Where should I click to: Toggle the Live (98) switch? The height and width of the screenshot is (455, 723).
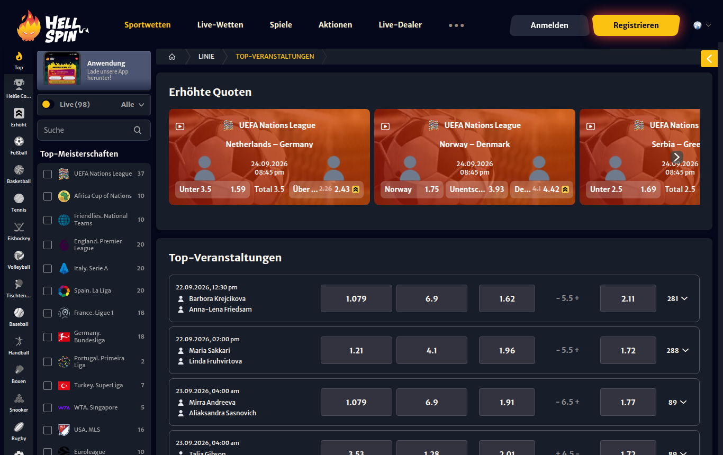pos(48,105)
